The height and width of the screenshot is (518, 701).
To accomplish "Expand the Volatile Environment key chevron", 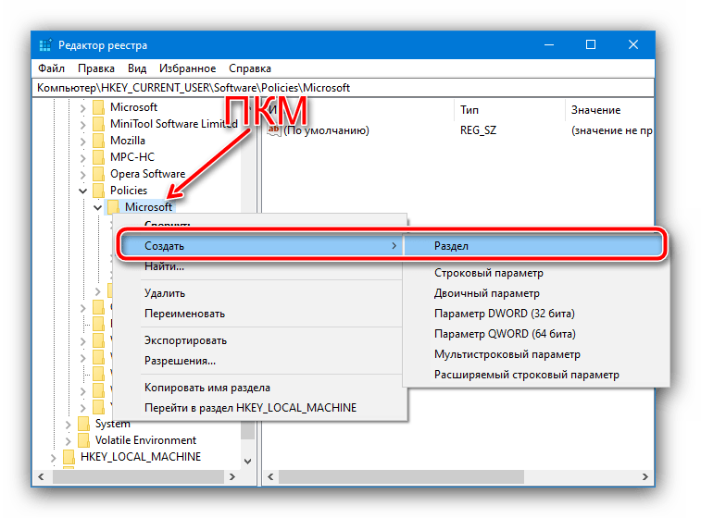I will (68, 441).
